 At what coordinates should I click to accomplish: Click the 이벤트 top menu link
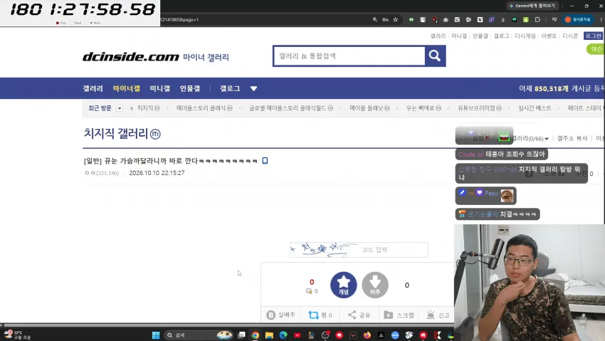(549, 36)
